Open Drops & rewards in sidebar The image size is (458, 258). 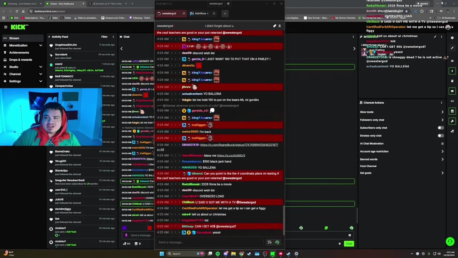tap(23, 60)
